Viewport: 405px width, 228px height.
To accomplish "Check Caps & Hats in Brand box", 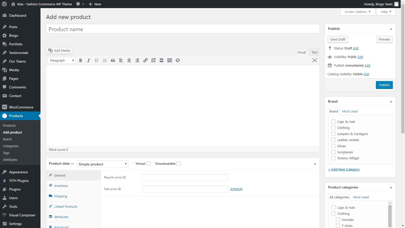I will 333,122.
